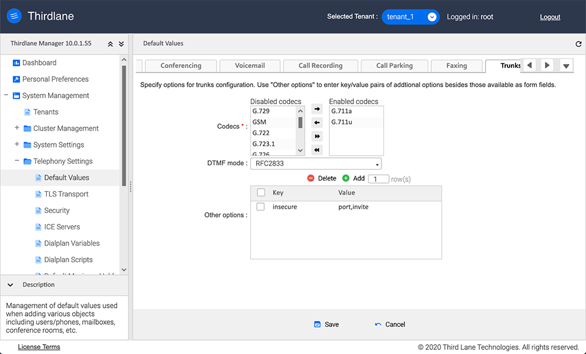Image resolution: width=586 pixels, height=354 pixels.
Task: Open Dialplan Scripts in the tree
Action: click(69, 260)
